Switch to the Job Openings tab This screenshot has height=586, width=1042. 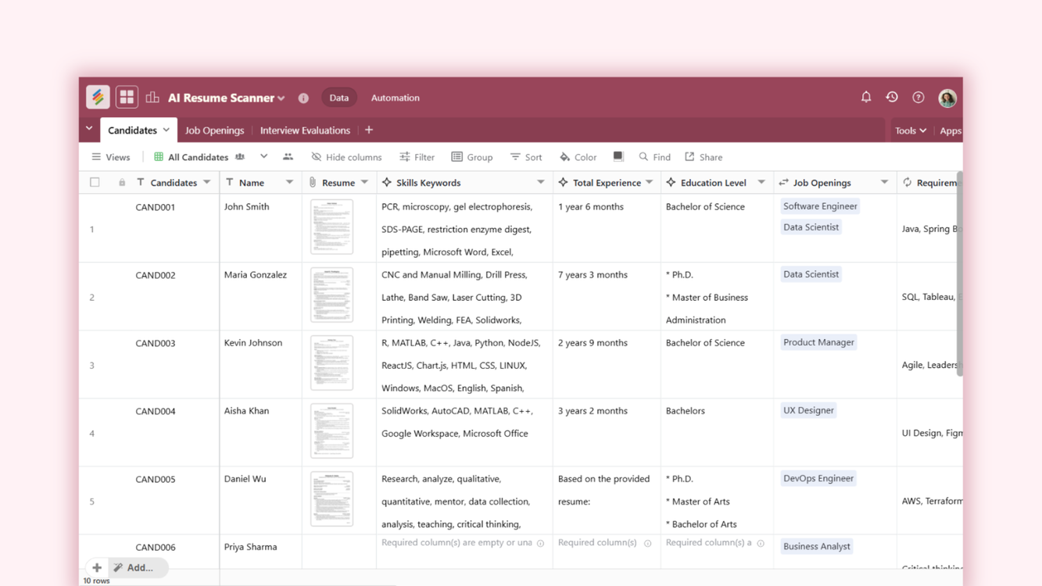pos(214,130)
